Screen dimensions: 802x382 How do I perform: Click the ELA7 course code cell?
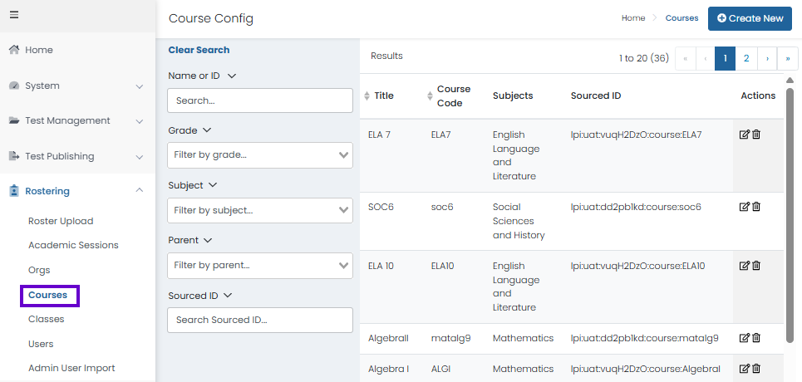[442, 135]
